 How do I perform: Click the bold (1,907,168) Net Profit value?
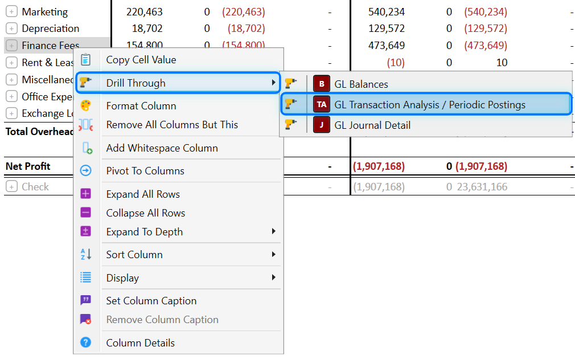pos(379,166)
